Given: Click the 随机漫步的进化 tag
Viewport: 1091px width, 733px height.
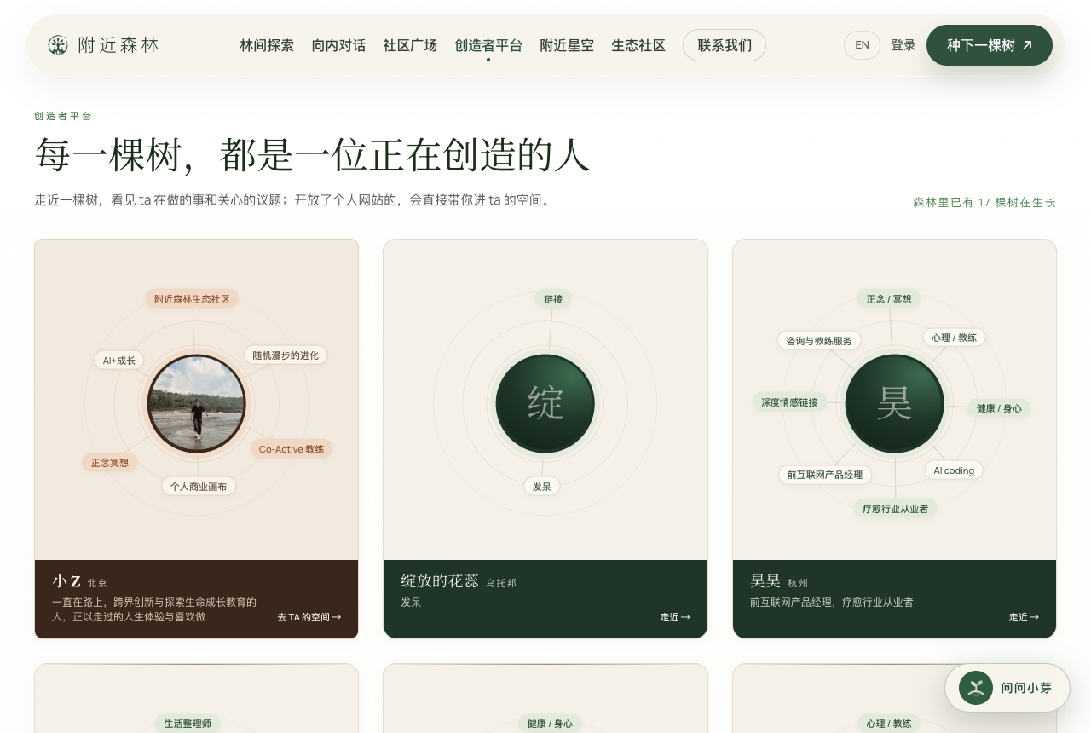Looking at the screenshot, I should point(286,355).
